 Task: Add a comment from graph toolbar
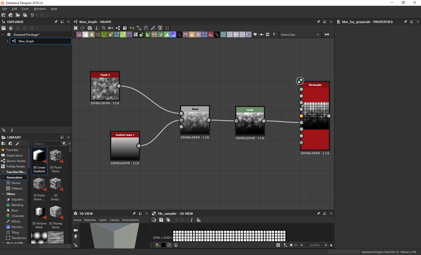pos(255,34)
